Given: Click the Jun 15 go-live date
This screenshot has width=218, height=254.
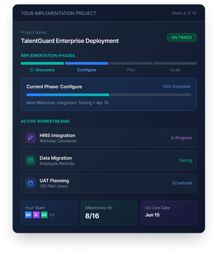Looking at the screenshot, I should 152,215.
